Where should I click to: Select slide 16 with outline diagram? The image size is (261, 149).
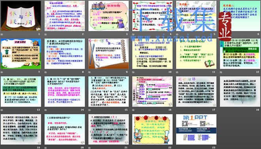pos(152,91)
